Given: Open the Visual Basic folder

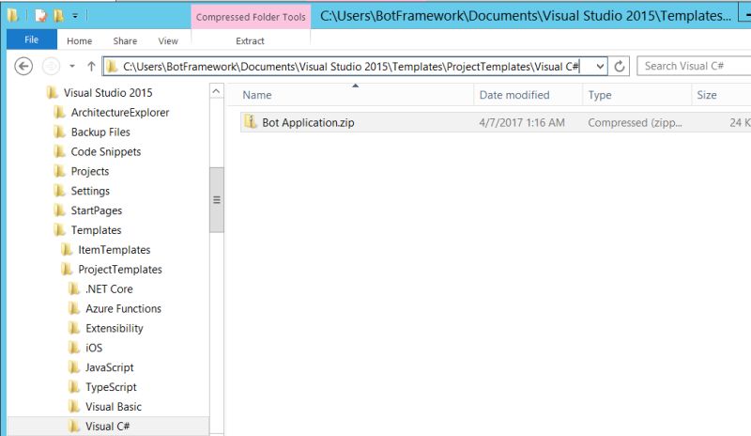Looking at the screenshot, I should 113,407.
